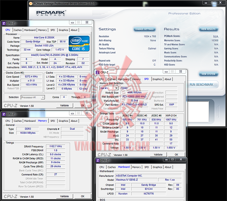Click OK in the SPD window
The height and width of the screenshot is (201, 227).
(x=177, y=155)
